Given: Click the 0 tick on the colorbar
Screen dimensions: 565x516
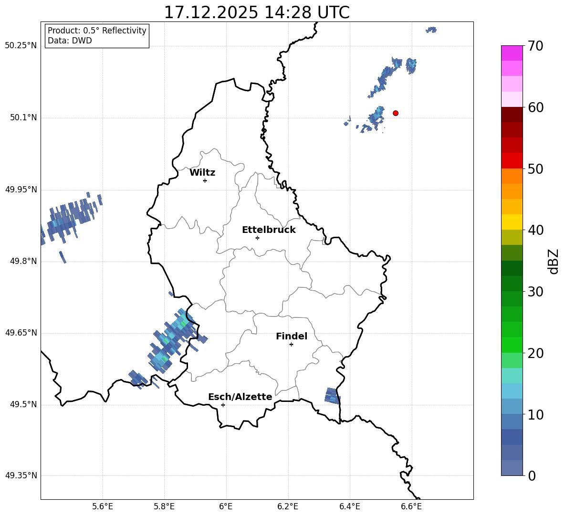Looking at the screenshot, I should (532, 475).
